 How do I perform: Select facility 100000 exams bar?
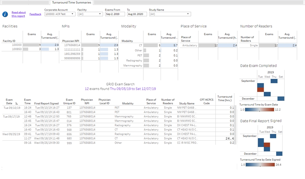click(32, 45)
